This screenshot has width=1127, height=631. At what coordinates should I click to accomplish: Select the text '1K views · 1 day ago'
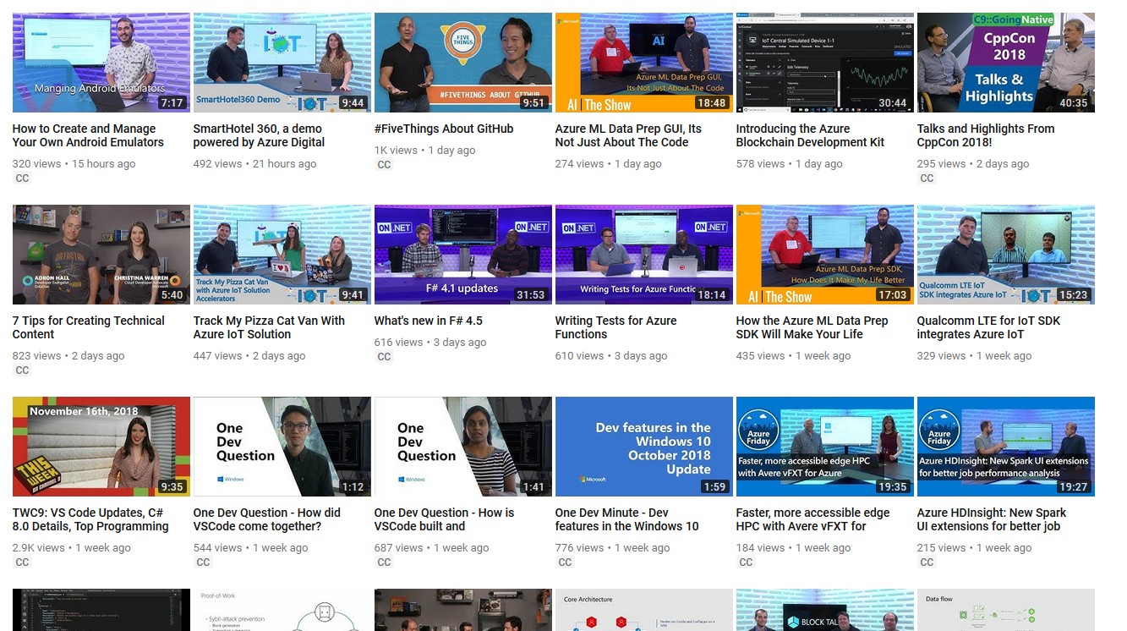425,151
